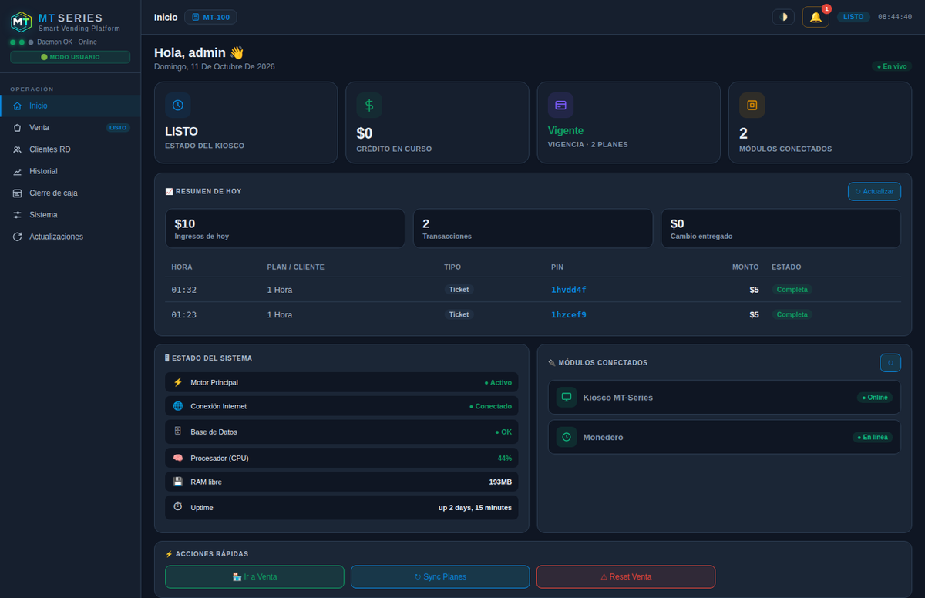Click the globe icon for Conexión Internet
The width and height of the screenshot is (925, 598).
pyautogui.click(x=178, y=406)
